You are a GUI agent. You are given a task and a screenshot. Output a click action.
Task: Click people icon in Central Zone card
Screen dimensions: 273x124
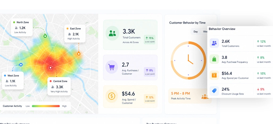[53, 87]
